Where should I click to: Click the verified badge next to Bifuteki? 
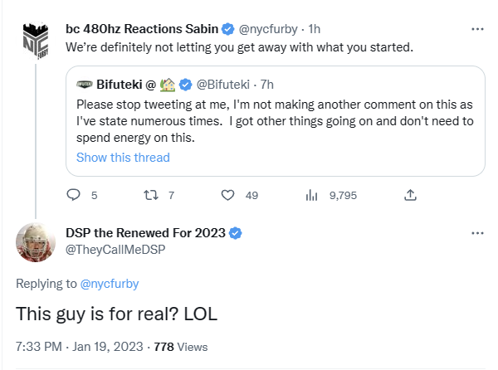tap(185, 85)
